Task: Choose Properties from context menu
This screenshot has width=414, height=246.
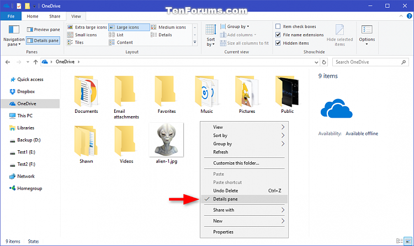Action: 244,232
